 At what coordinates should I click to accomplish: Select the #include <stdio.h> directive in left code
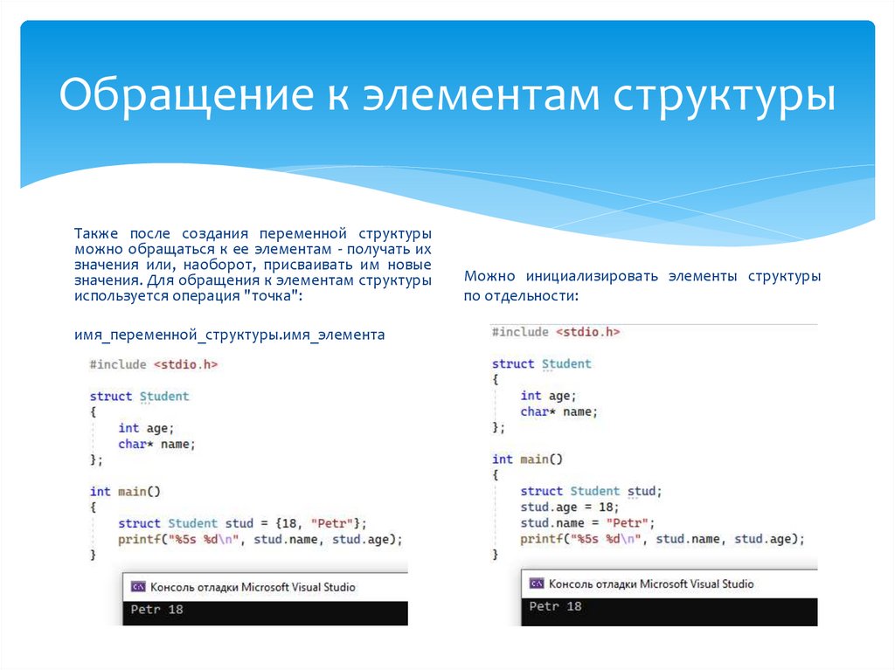coord(154,363)
